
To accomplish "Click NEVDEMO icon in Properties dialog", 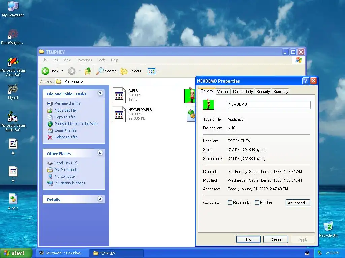I will point(209,104).
